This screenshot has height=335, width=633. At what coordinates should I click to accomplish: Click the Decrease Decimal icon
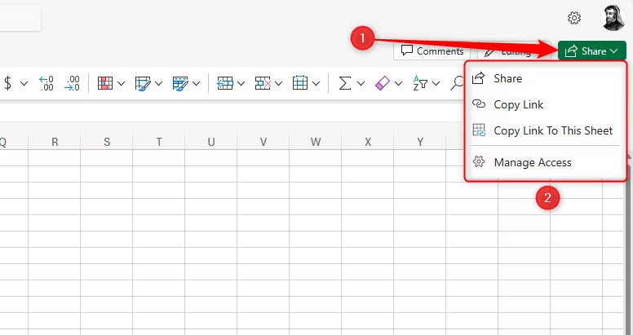click(x=73, y=84)
